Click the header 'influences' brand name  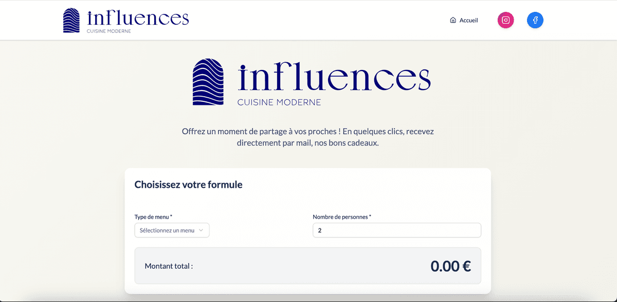coord(138,18)
